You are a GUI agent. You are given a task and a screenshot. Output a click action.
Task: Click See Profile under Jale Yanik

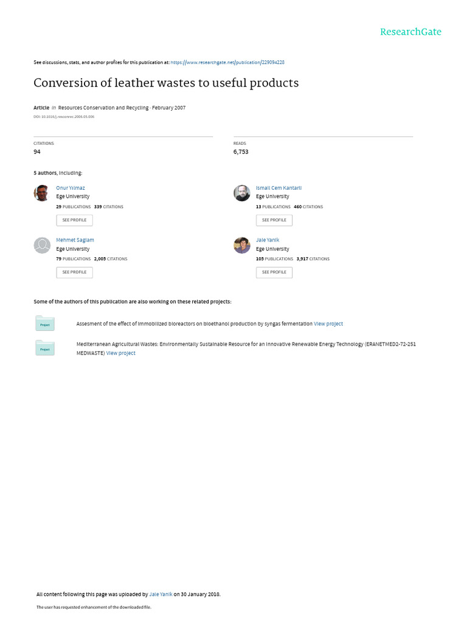tap(274, 272)
